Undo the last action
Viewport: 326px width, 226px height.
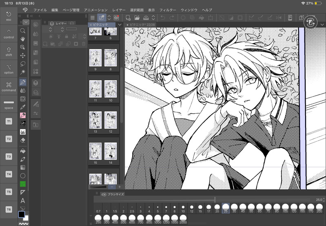pos(162,18)
